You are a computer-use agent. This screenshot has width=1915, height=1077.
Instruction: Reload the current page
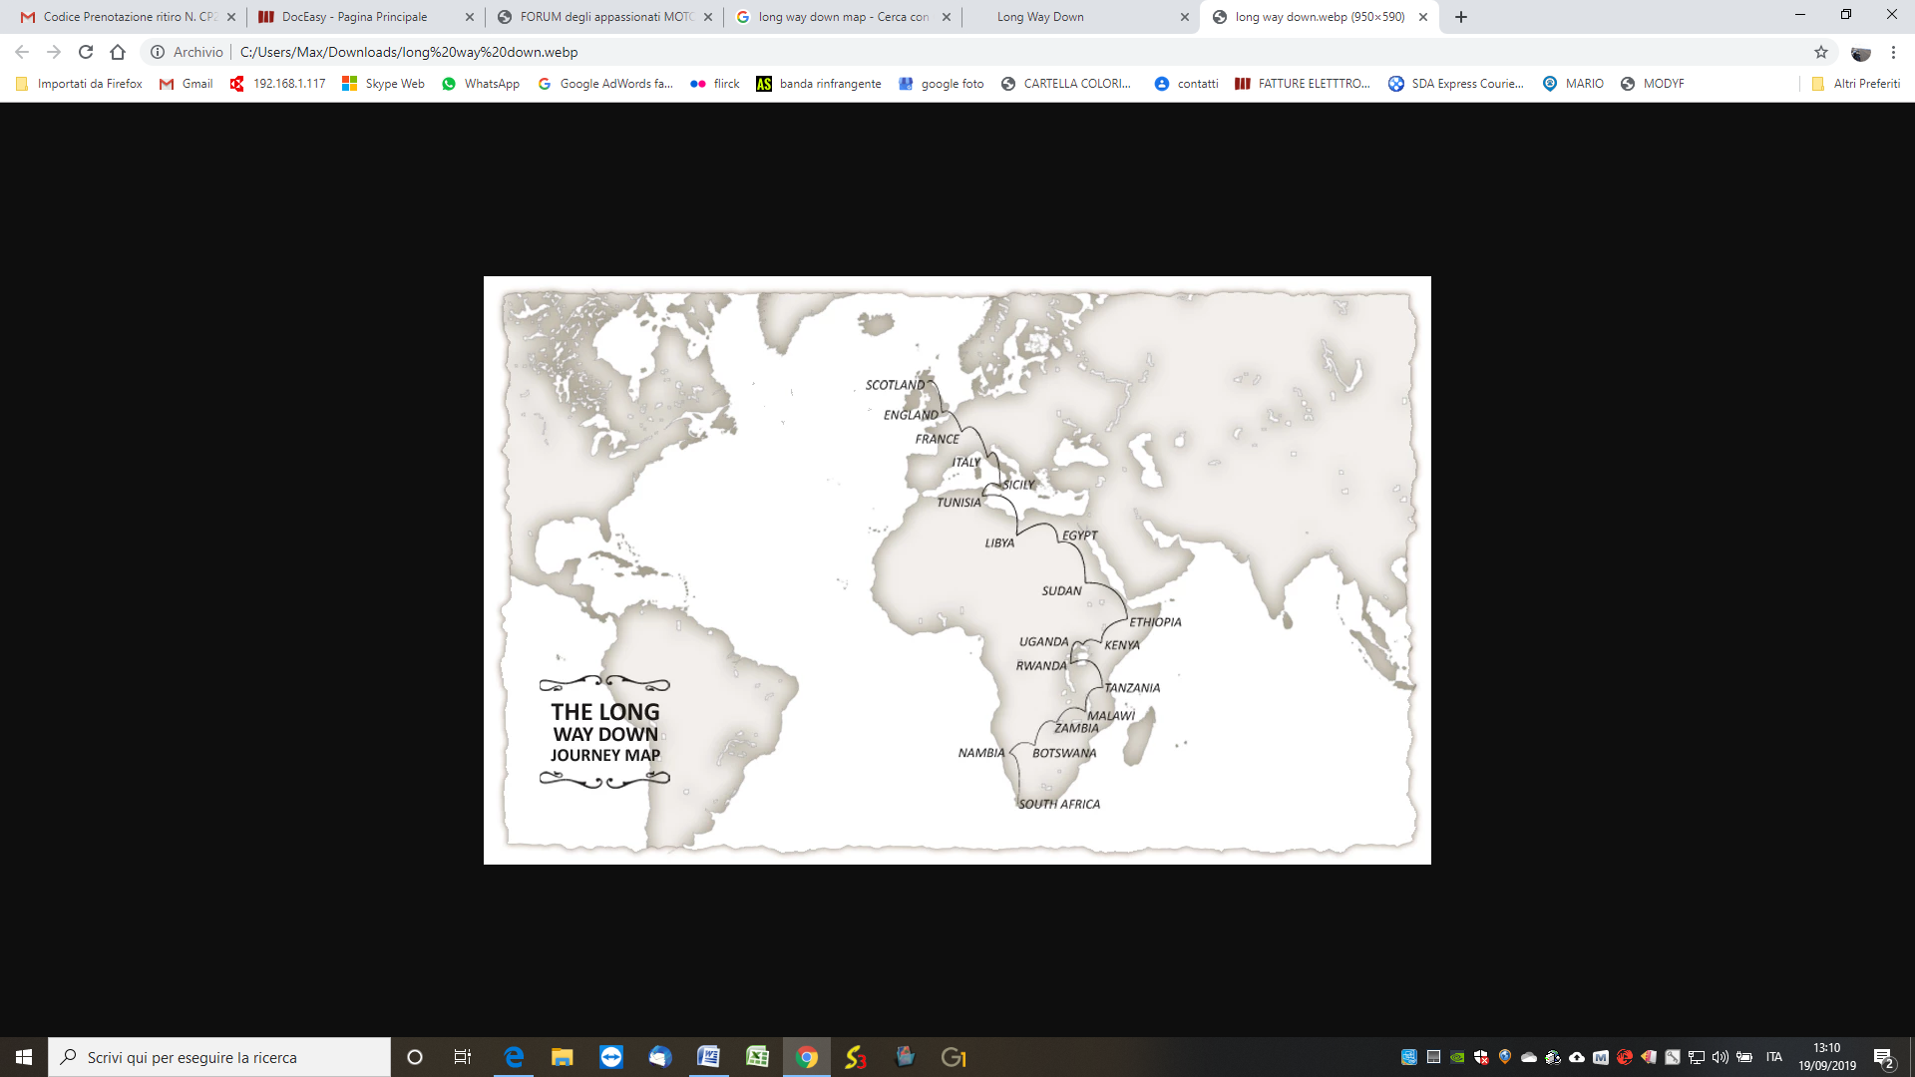tap(86, 52)
